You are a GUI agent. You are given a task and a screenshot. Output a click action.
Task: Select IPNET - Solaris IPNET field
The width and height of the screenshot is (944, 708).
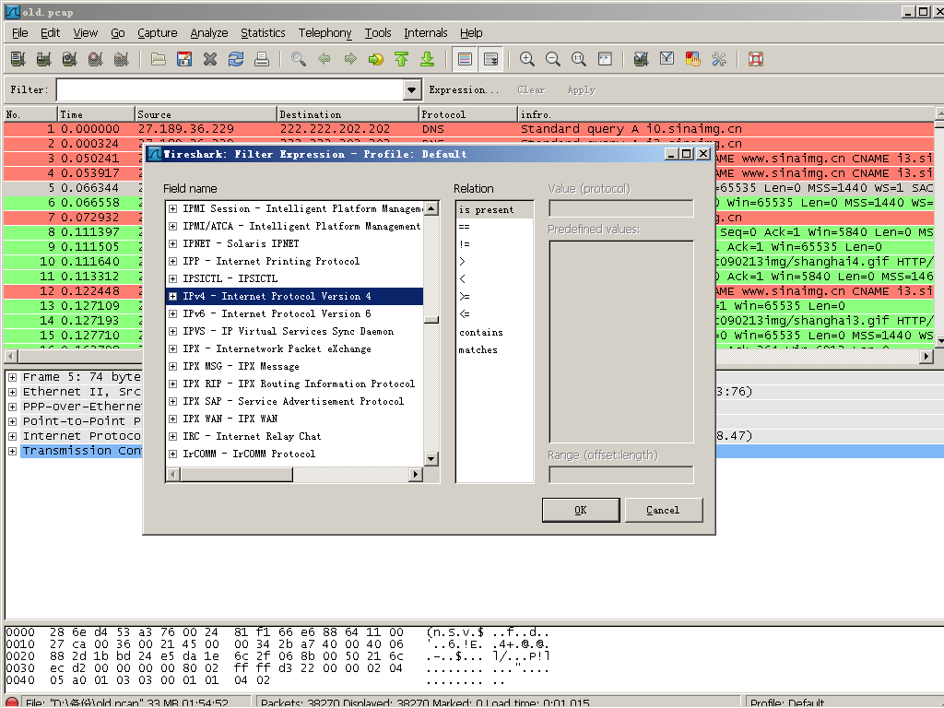tap(241, 243)
